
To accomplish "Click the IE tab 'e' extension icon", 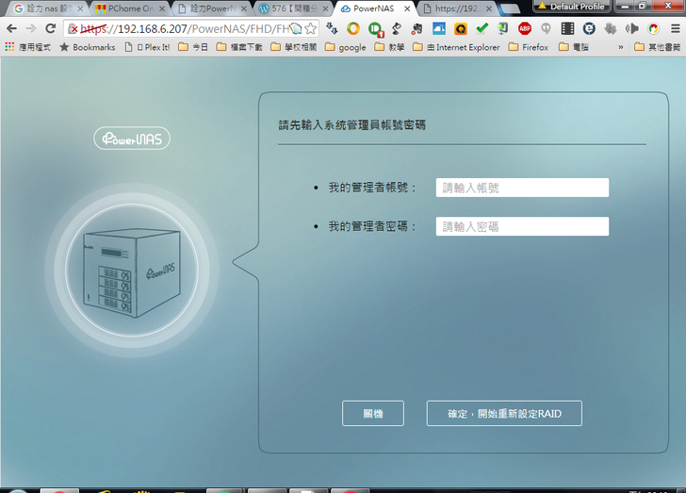I will click(589, 29).
